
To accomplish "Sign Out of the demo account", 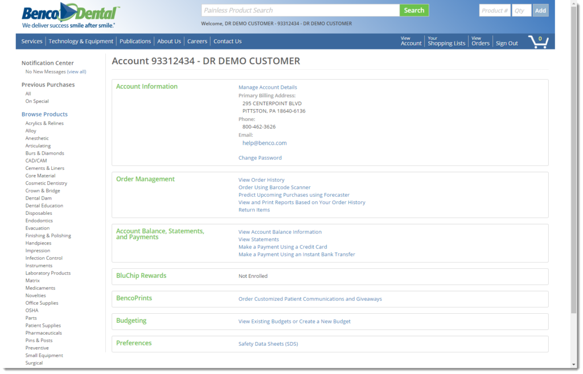I will [x=506, y=42].
